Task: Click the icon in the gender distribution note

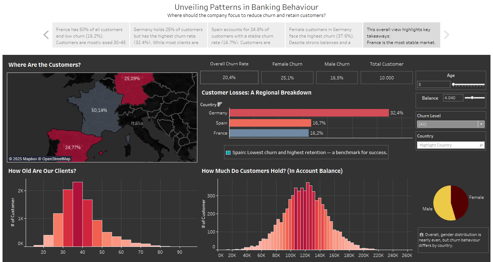Action: coord(421,234)
